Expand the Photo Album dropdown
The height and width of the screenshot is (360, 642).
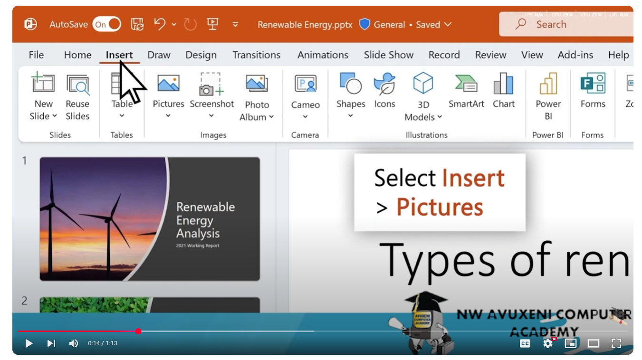pyautogui.click(x=271, y=117)
